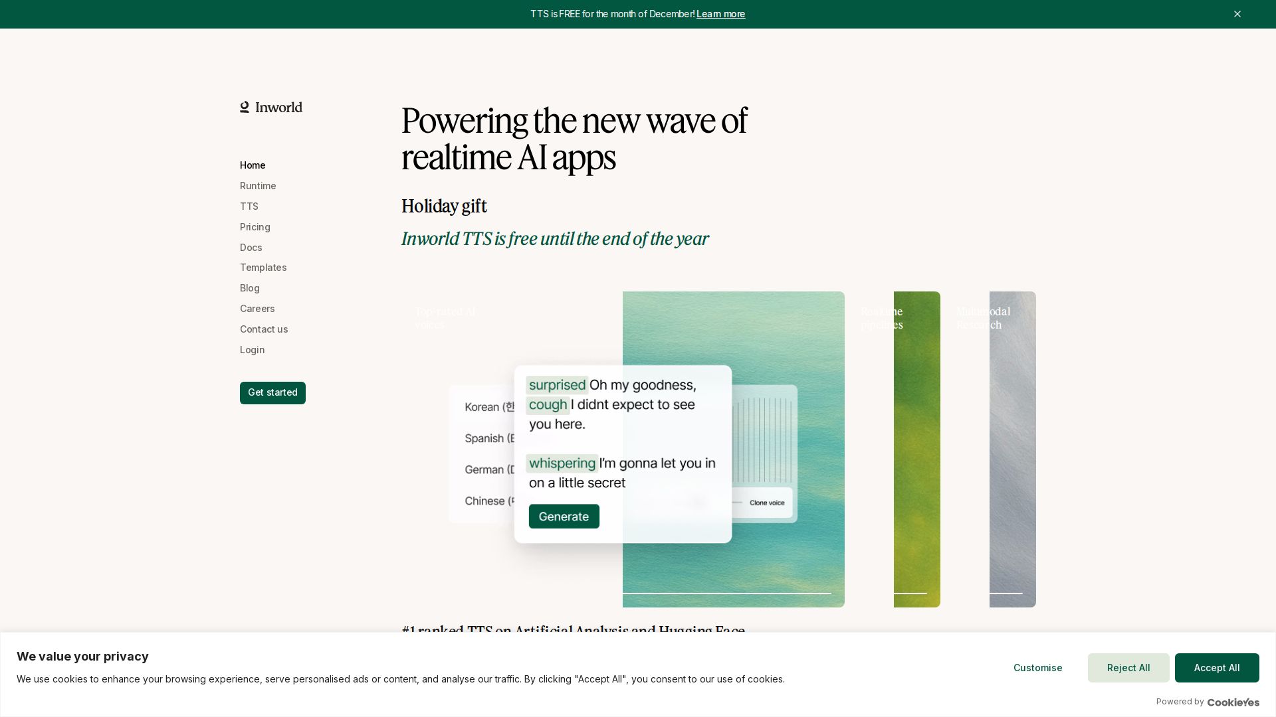Dismiss the TTS promo banner
Image resolution: width=1276 pixels, height=717 pixels.
pyautogui.click(x=1237, y=14)
